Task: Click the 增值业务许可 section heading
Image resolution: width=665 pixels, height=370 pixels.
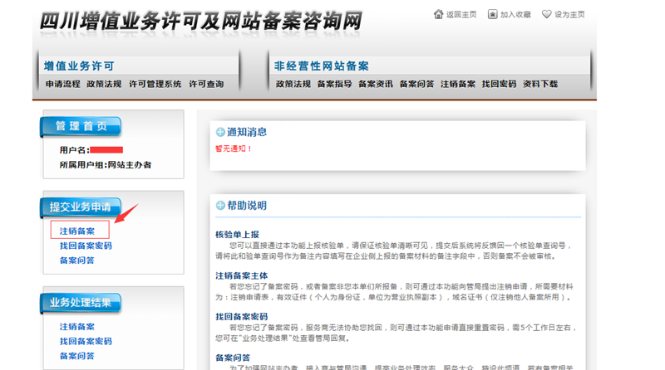Action: (79, 66)
